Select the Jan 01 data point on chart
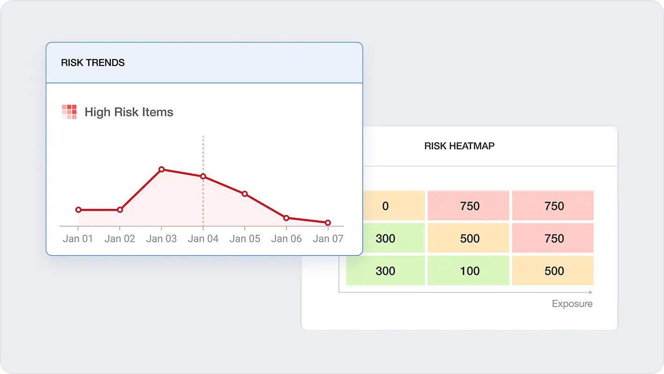 [78, 210]
